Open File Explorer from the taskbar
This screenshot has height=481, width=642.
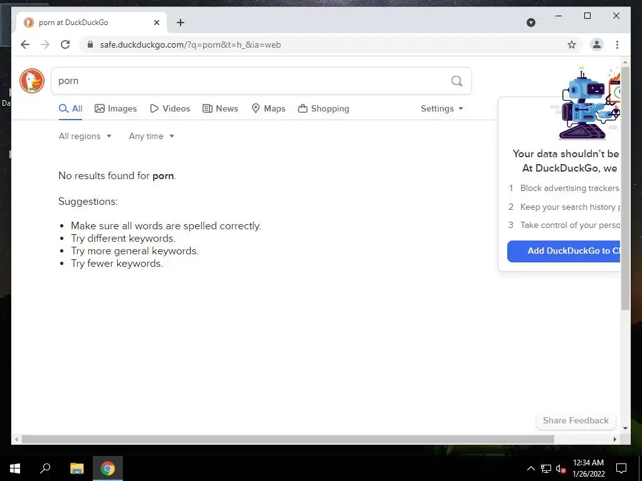(x=76, y=468)
